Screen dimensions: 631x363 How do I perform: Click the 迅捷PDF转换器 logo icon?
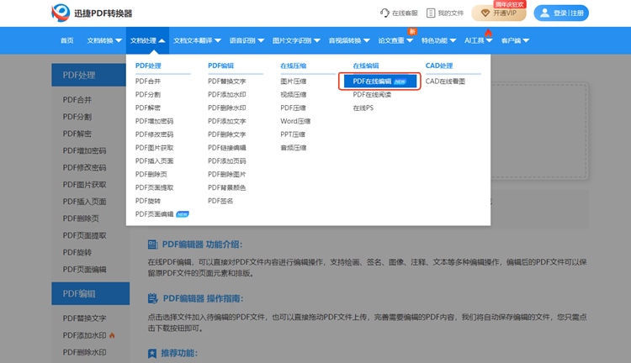(x=61, y=13)
